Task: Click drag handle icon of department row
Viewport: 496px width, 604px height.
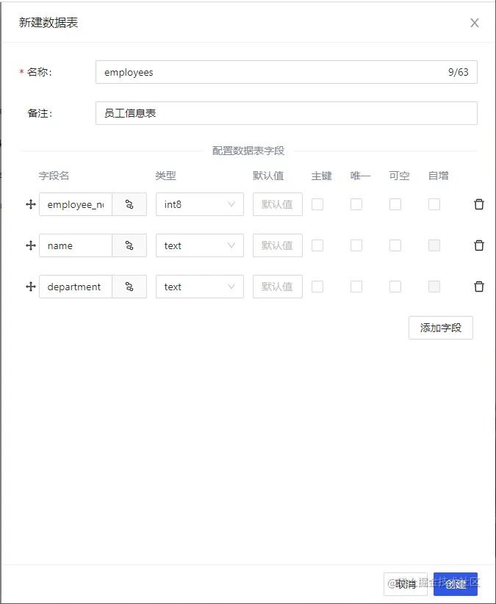Action: 31,287
